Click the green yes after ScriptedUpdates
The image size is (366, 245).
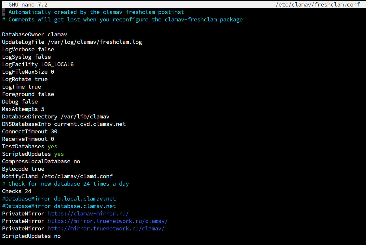pos(59,154)
